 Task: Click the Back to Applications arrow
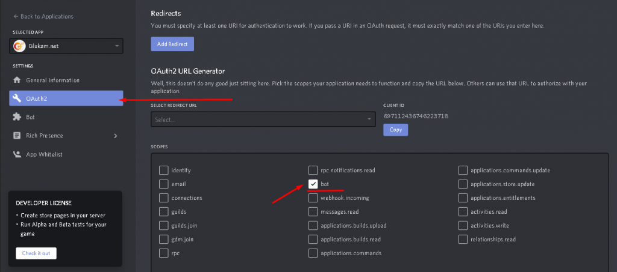(x=16, y=16)
